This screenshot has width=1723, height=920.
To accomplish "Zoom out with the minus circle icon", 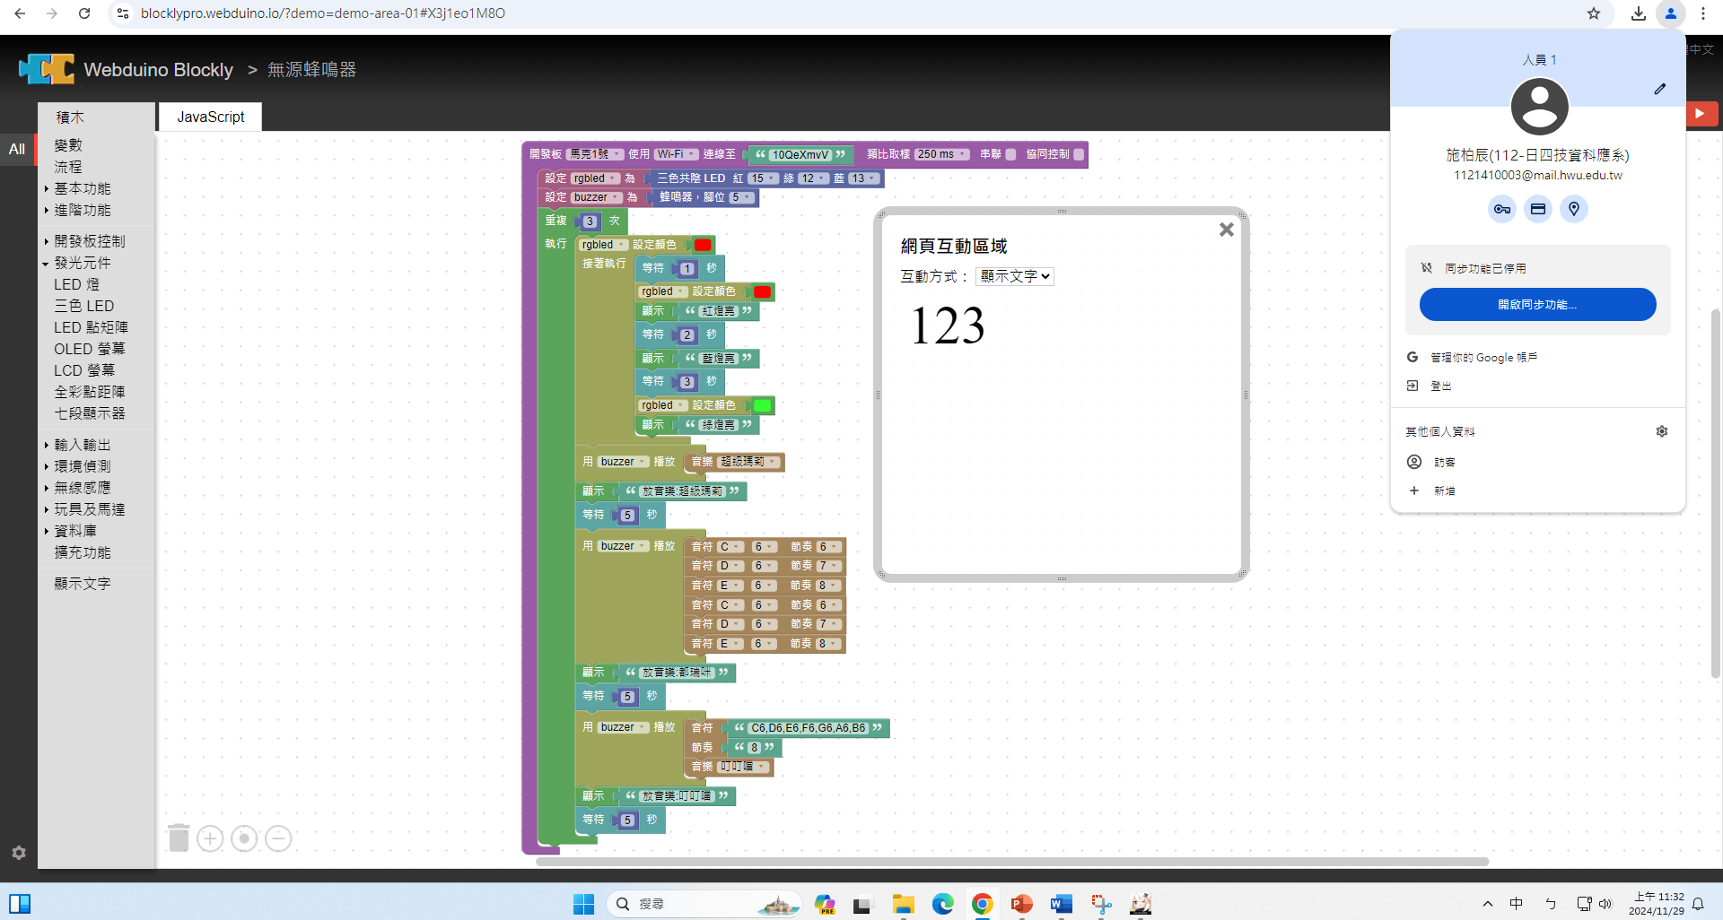I will [278, 838].
